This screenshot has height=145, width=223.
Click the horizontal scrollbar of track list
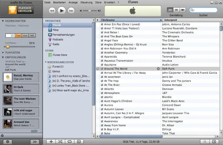[x=131, y=136]
